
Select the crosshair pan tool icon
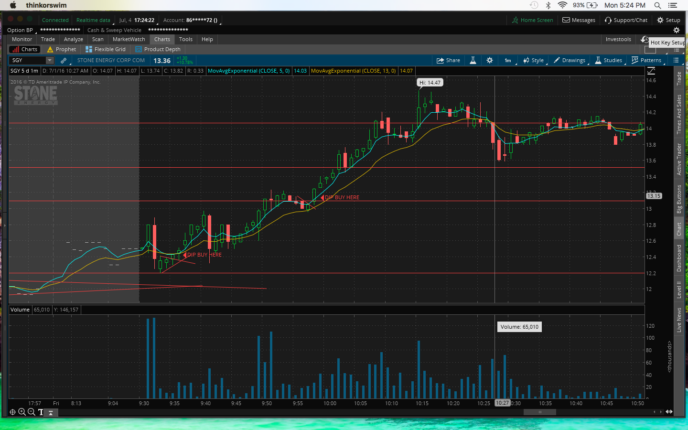point(13,412)
